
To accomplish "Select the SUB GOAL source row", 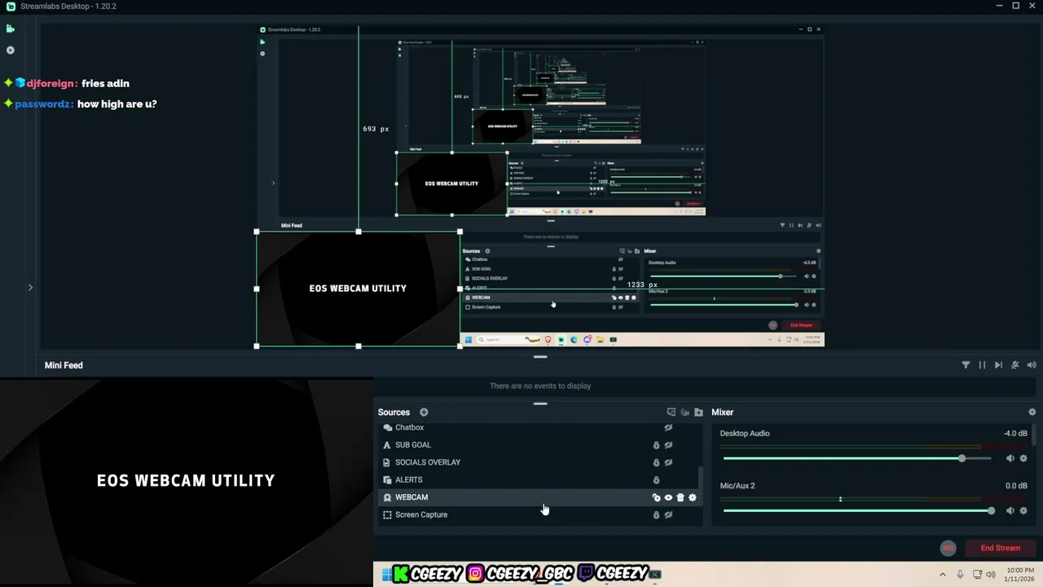I will (538, 445).
